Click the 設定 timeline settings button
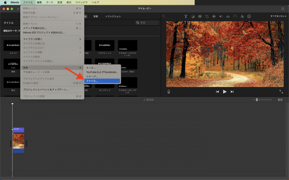This screenshot has height=180, width=289. coord(280,100)
